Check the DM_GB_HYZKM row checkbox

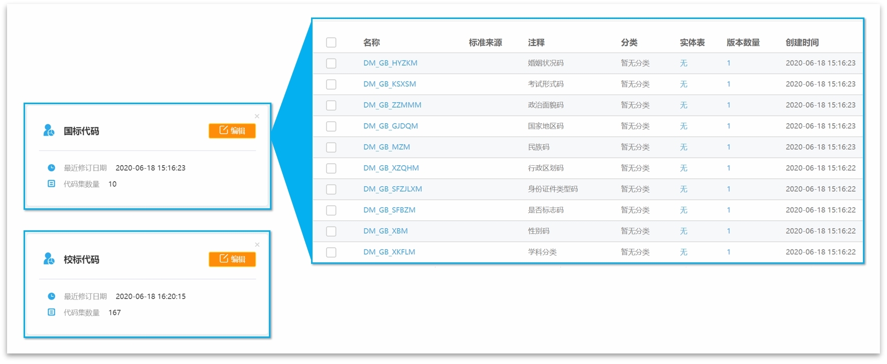(331, 64)
